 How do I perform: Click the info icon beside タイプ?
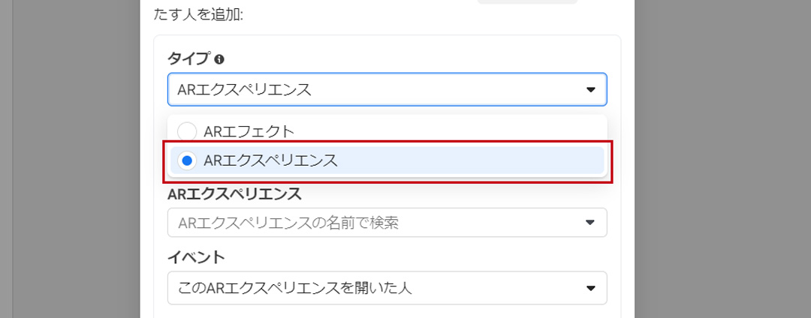click(x=219, y=59)
